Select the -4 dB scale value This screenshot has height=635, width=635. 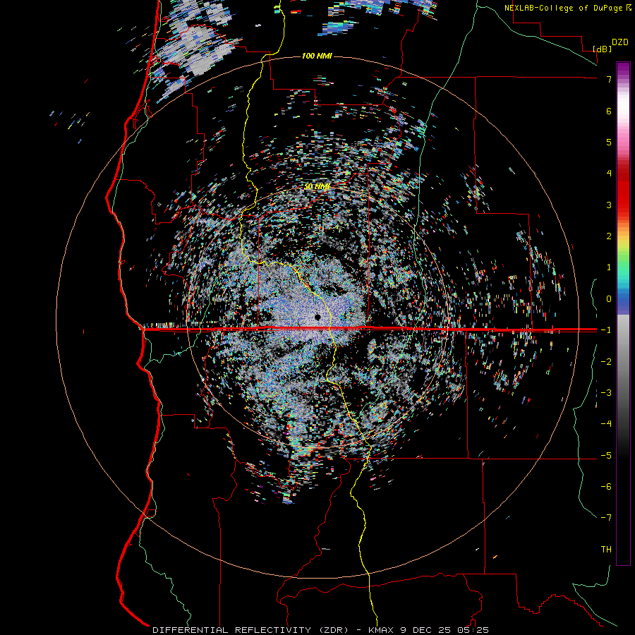click(x=606, y=424)
